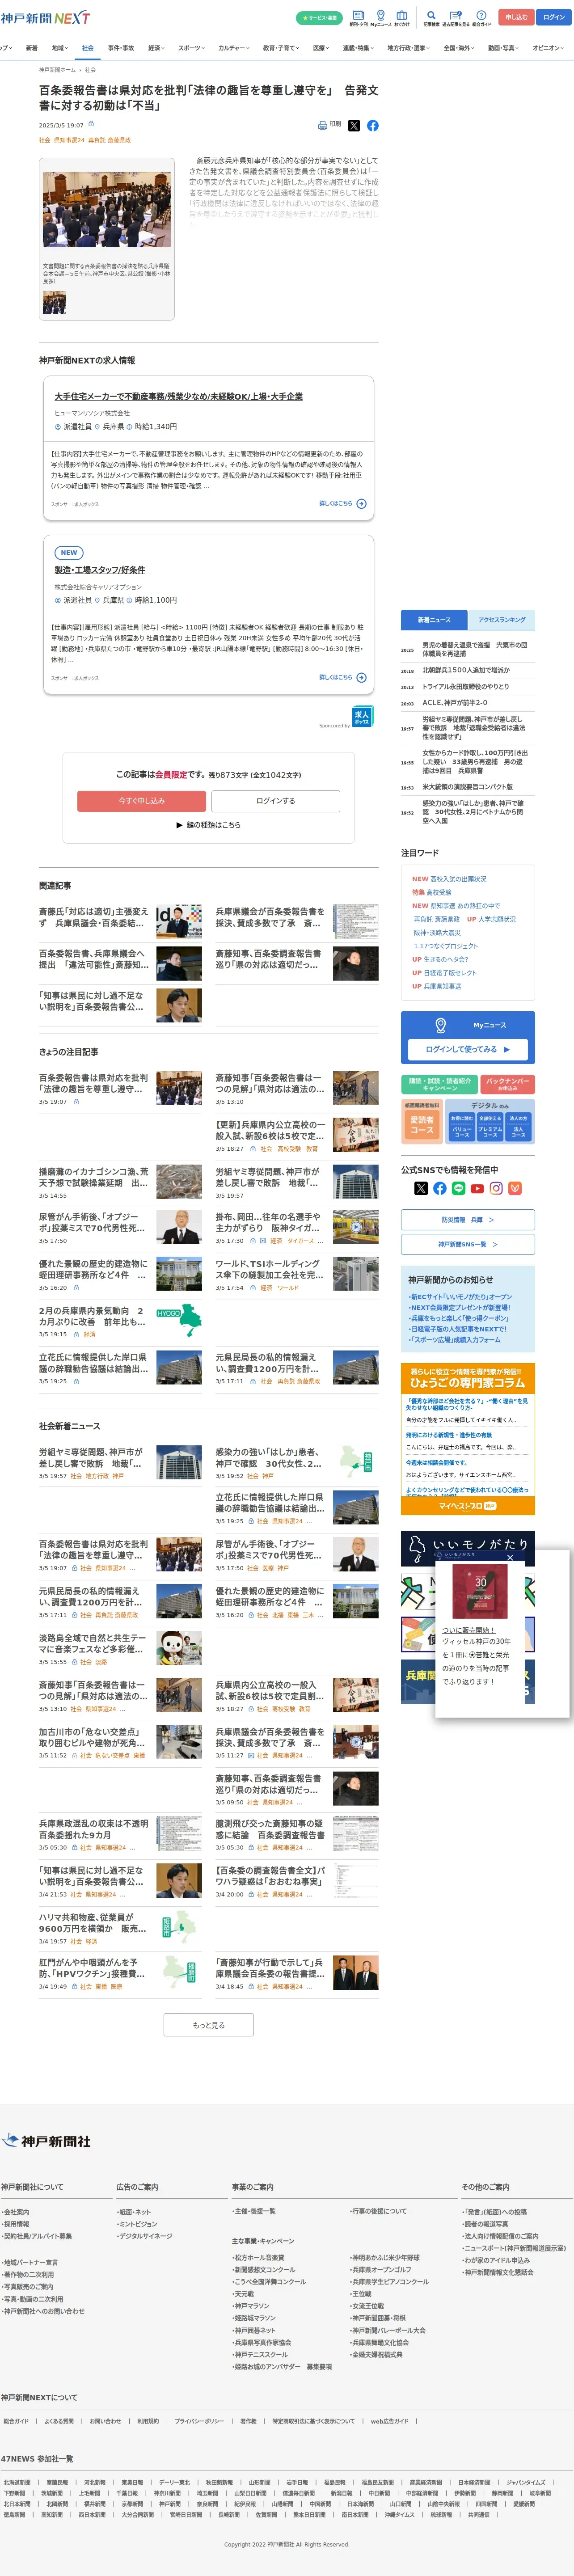Open the 経済 dropdown menu
This screenshot has height=2576, width=574.
[156, 48]
